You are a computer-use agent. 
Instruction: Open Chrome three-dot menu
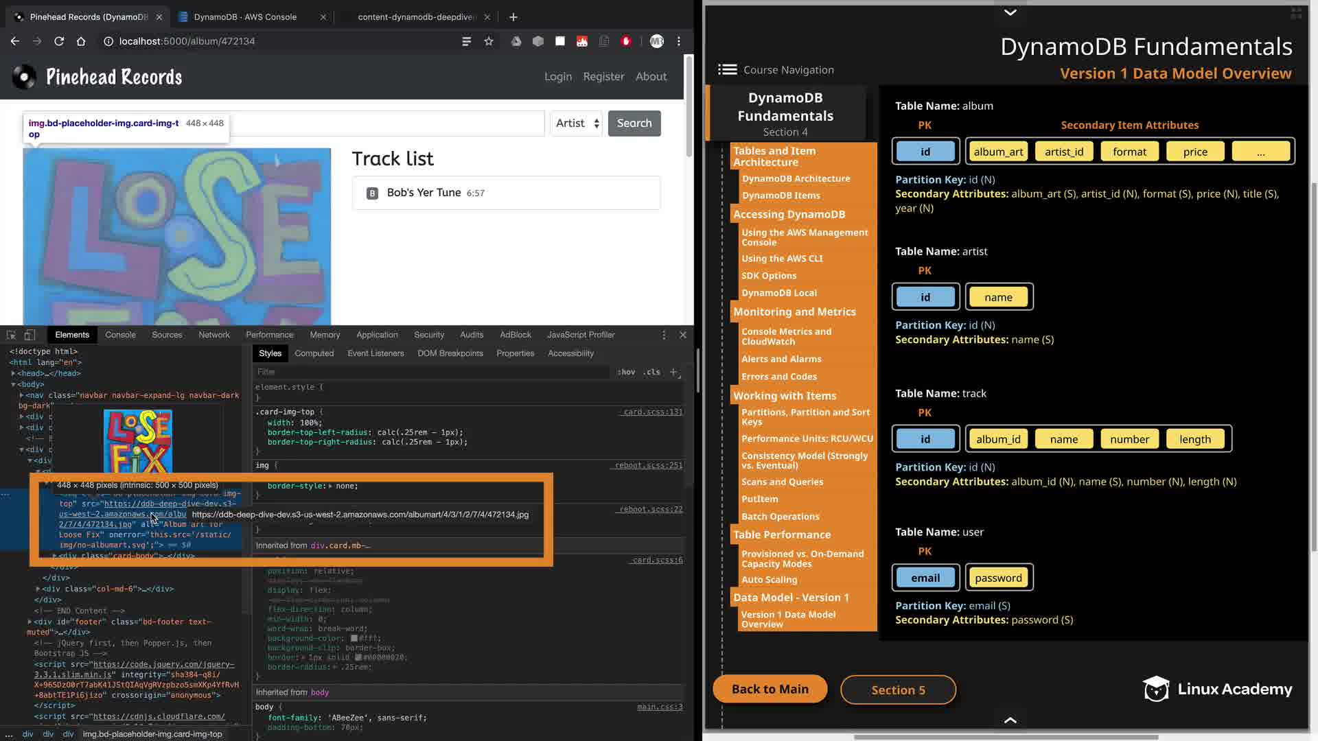[x=679, y=41]
